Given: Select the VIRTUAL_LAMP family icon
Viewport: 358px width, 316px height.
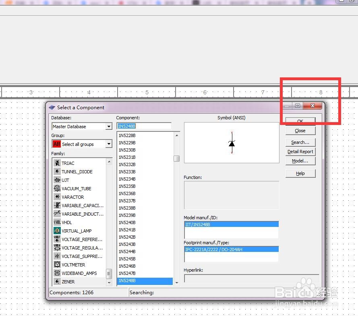Looking at the screenshot, I should click(x=57, y=231).
